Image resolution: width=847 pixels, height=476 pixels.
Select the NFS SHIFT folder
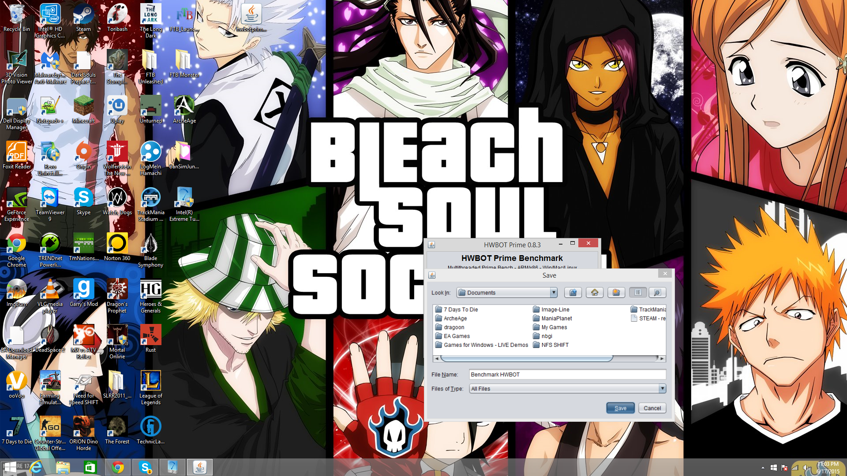(551, 345)
